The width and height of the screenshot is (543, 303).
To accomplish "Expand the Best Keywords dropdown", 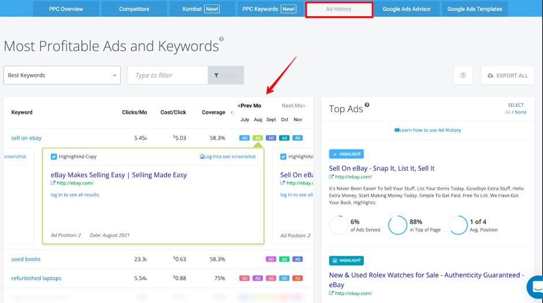I will click(62, 75).
